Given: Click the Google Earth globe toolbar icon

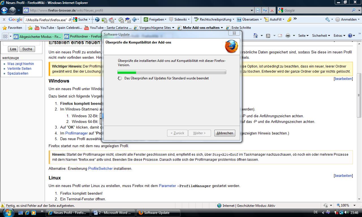Looking at the screenshot, I should [97, 19].
